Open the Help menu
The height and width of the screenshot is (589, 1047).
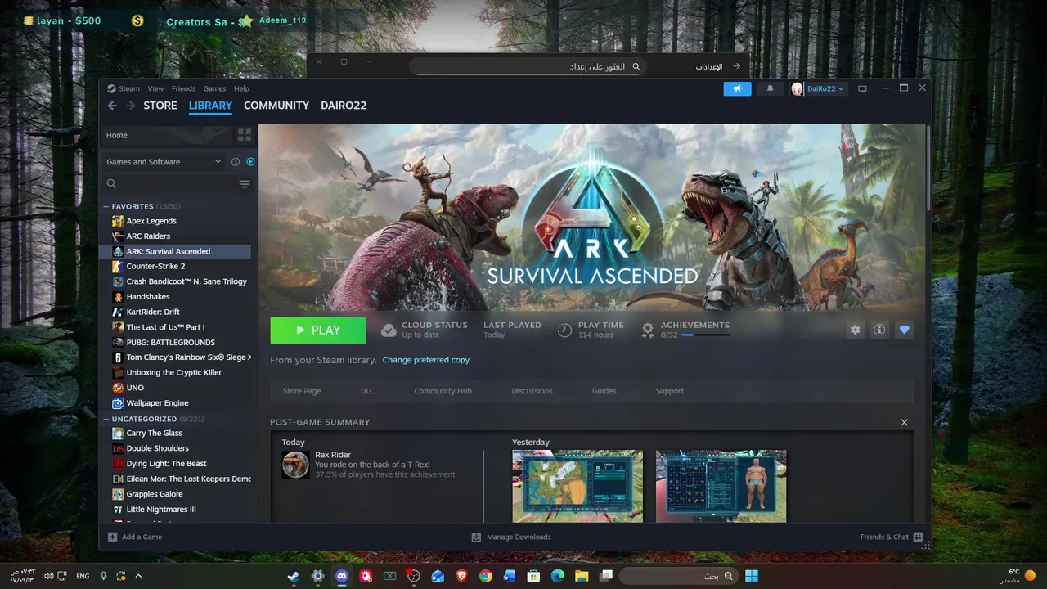pos(241,88)
